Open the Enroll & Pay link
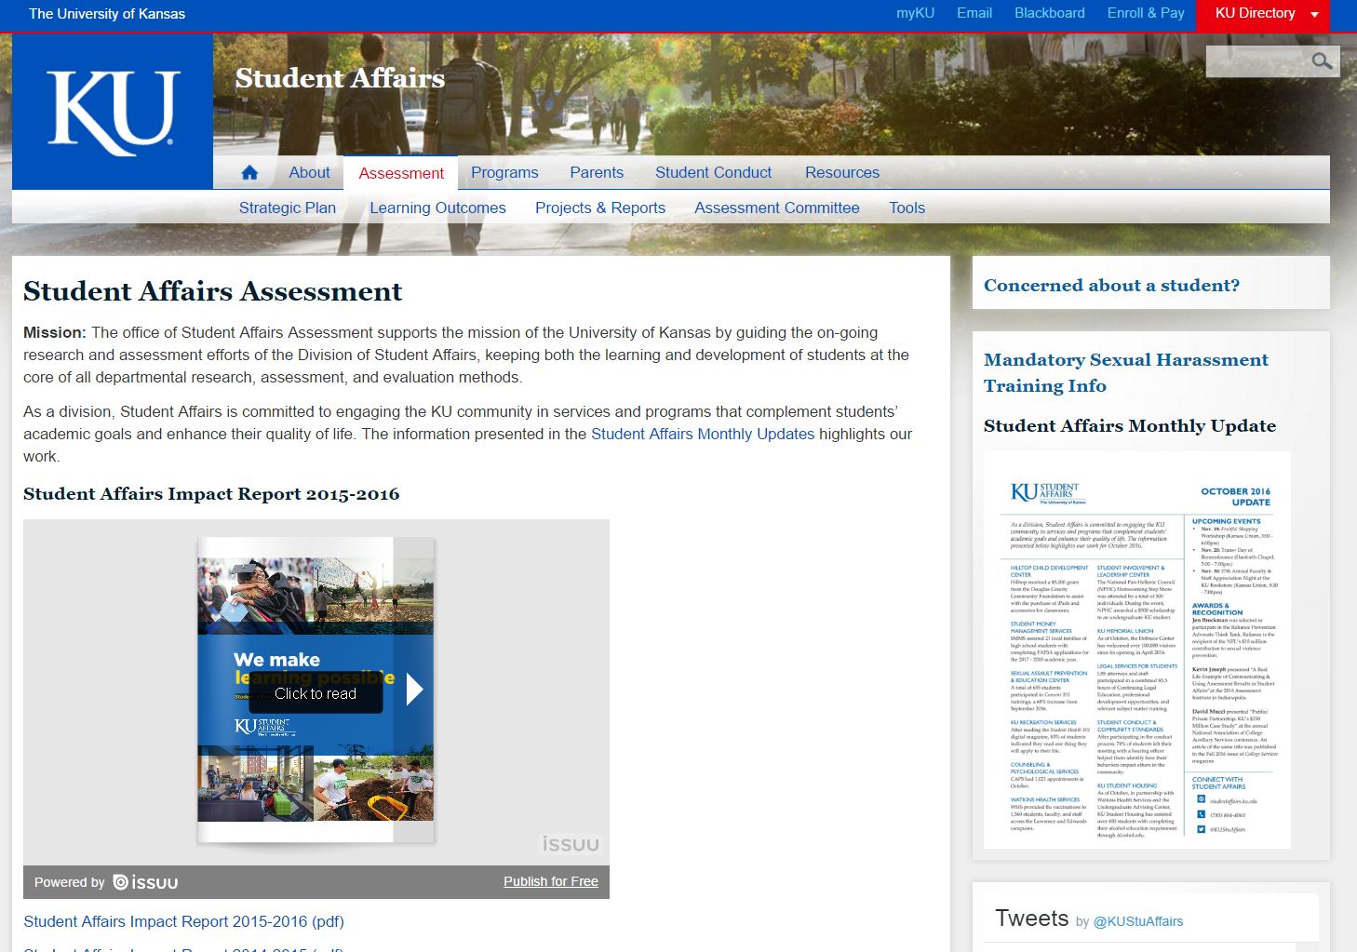 click(1146, 13)
